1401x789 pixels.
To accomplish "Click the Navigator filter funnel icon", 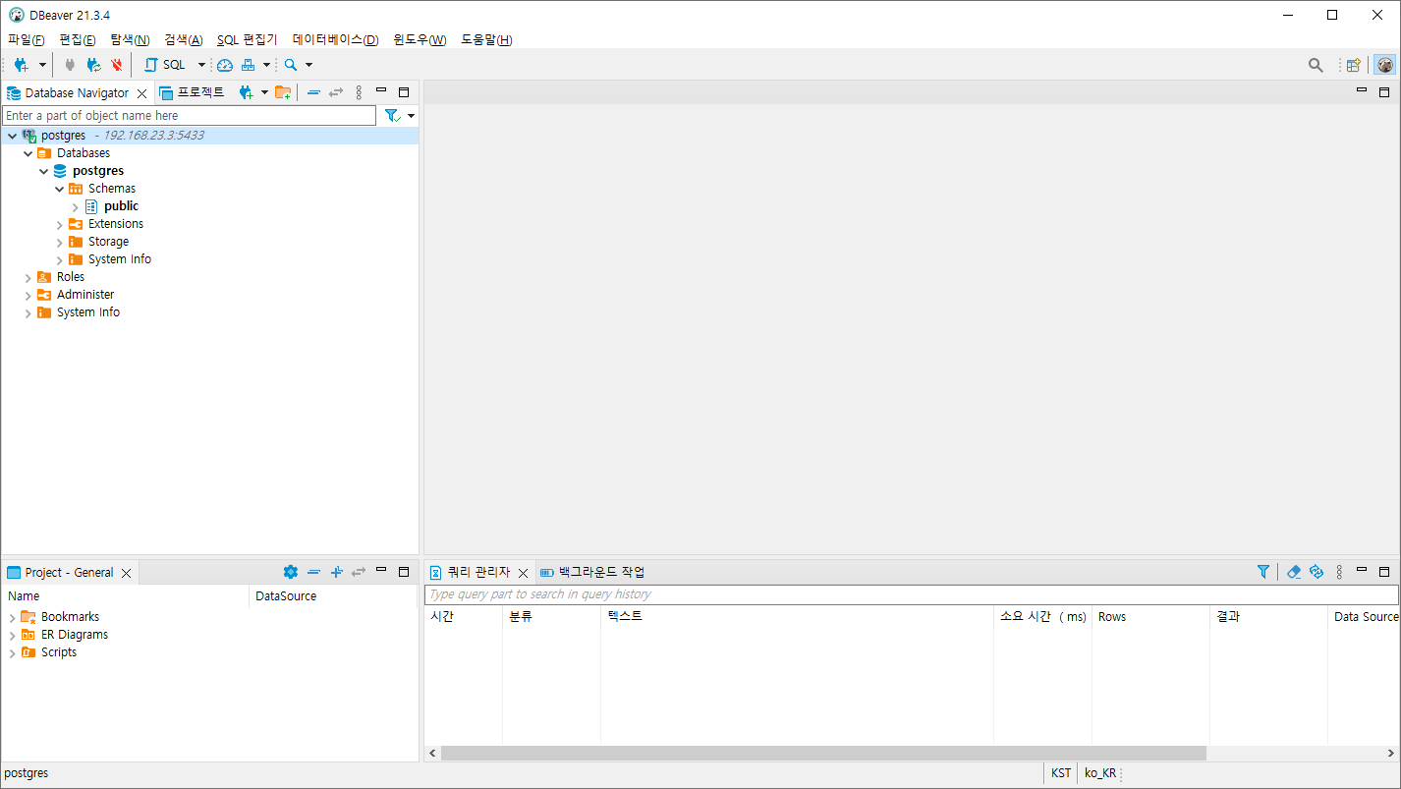I will click(392, 116).
